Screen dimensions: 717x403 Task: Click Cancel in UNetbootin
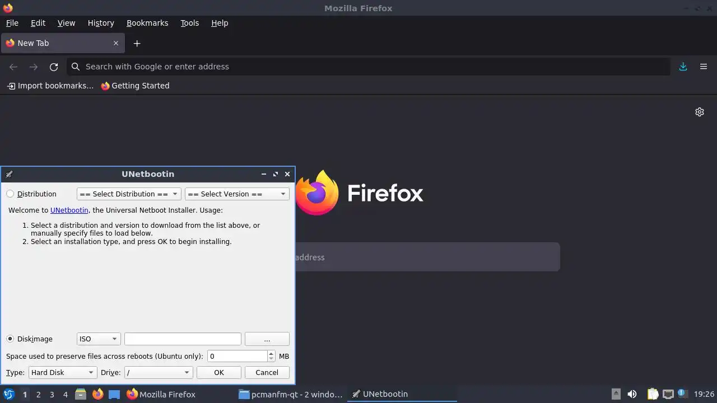(267, 372)
